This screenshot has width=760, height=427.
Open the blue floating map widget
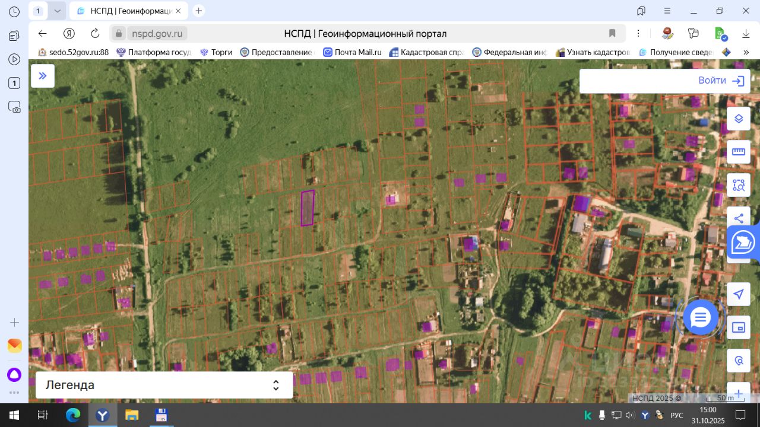pos(743,243)
